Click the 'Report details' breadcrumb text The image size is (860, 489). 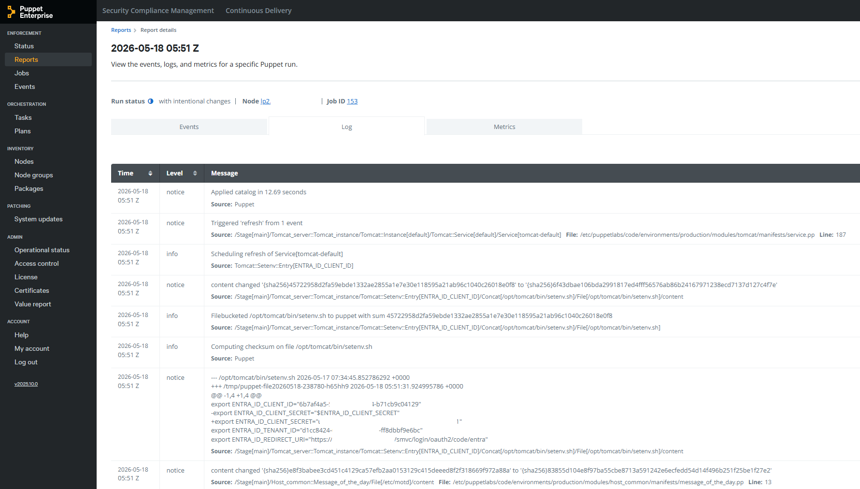click(x=158, y=30)
